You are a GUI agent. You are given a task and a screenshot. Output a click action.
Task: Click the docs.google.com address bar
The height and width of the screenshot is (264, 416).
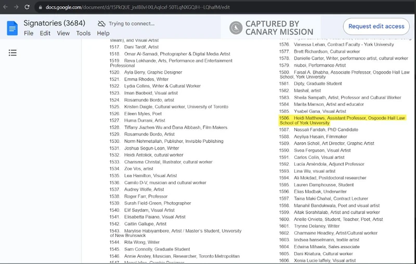pyautogui.click(x=156, y=8)
